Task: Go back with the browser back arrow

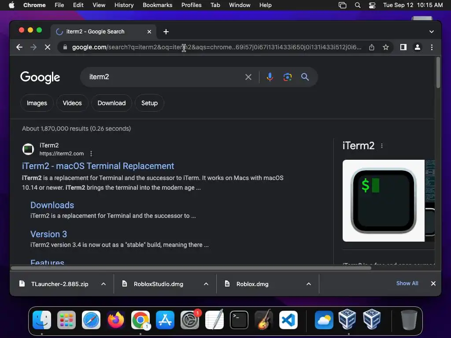Action: pos(19,47)
